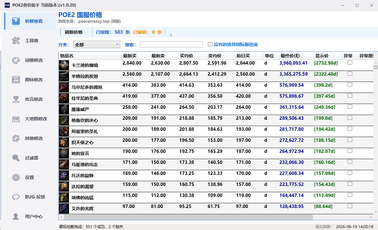Sort by the 显示价 column header
Image resolution: width=378 pixels, height=230 pixels.
tap(328, 56)
